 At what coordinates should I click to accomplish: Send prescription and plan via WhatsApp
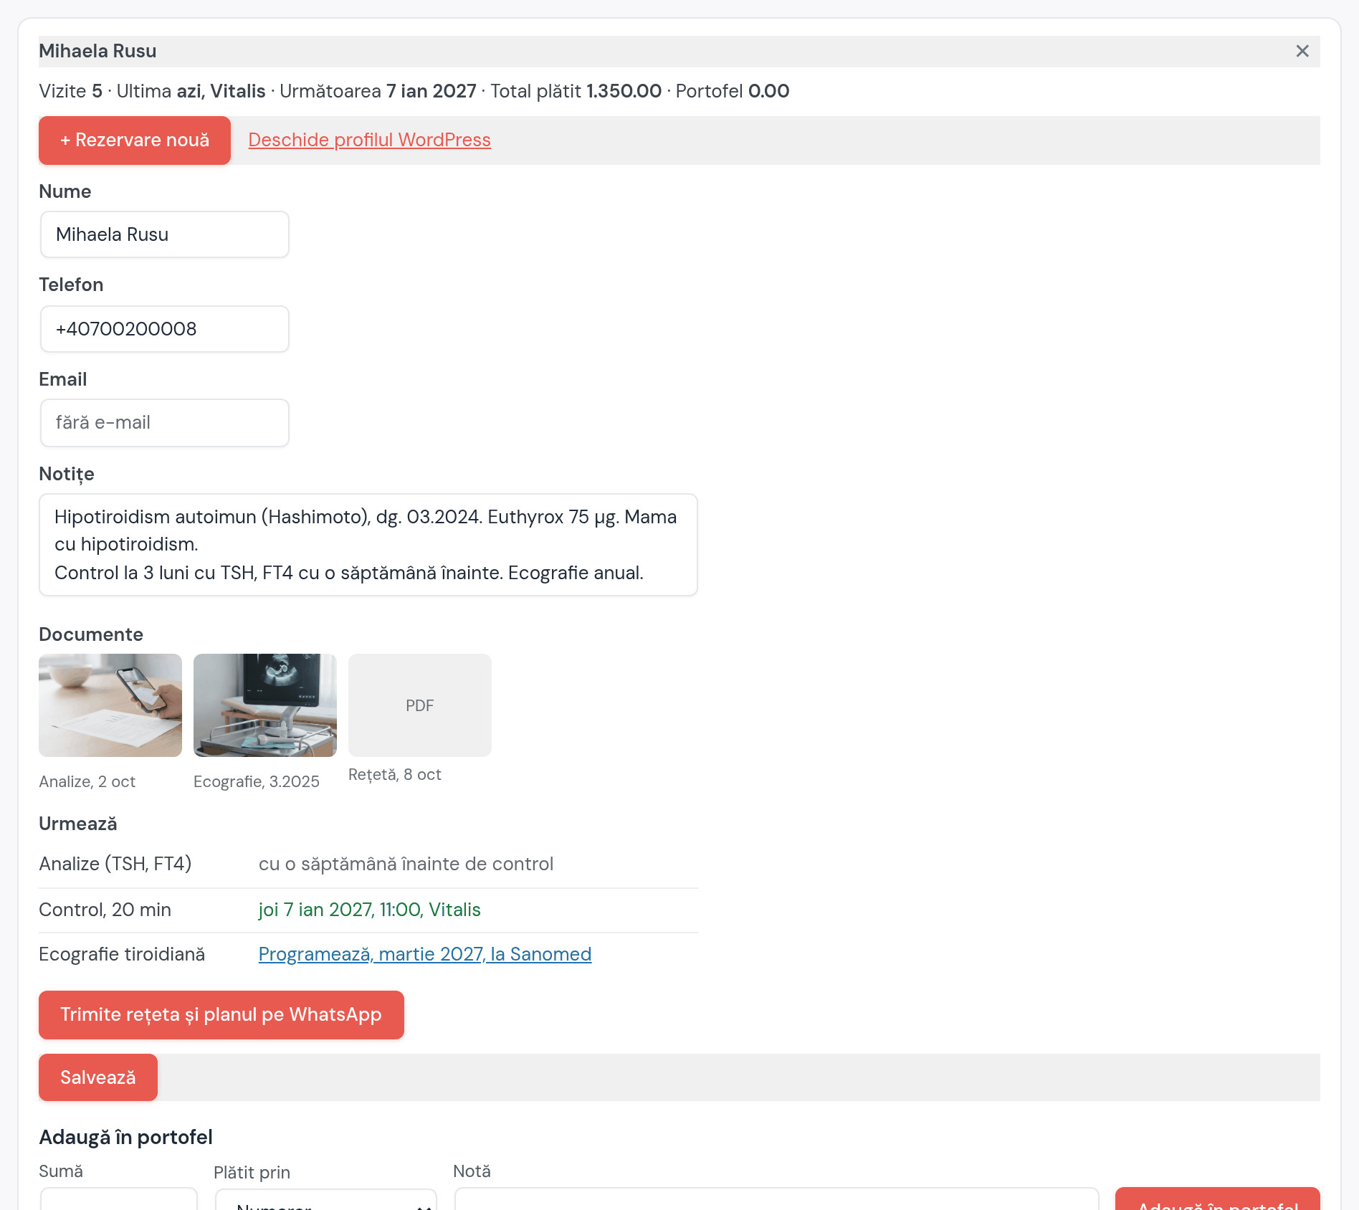(221, 1015)
